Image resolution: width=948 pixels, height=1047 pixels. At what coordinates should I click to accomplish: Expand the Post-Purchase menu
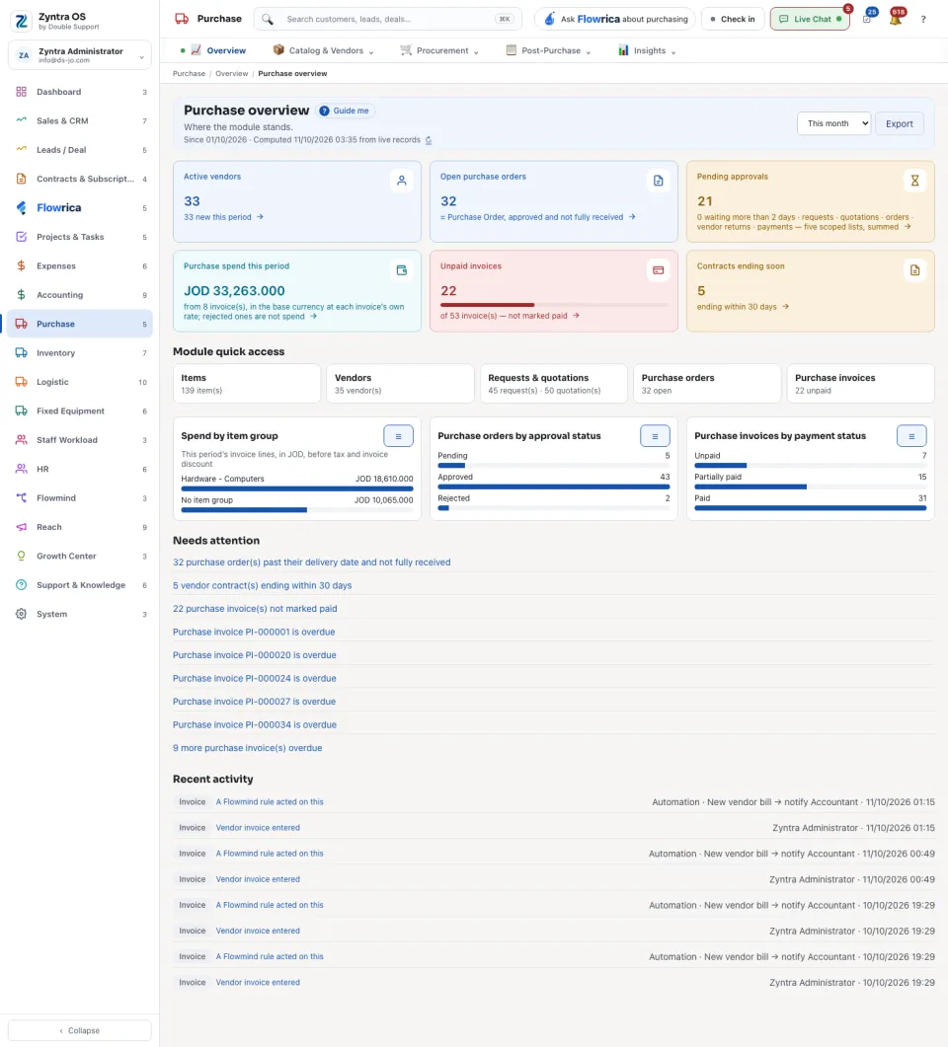pyautogui.click(x=548, y=50)
